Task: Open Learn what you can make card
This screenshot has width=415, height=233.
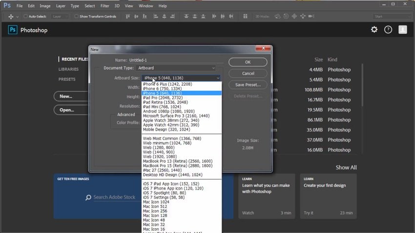Action: (x=267, y=196)
